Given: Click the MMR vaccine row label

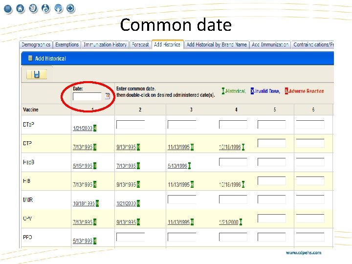Looking at the screenshot, I should 28,199.
